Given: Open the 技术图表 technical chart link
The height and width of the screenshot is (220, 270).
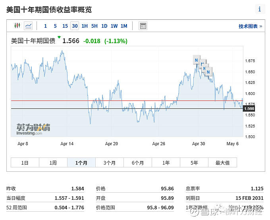Looking at the screenshot, I should pyautogui.click(x=250, y=26).
